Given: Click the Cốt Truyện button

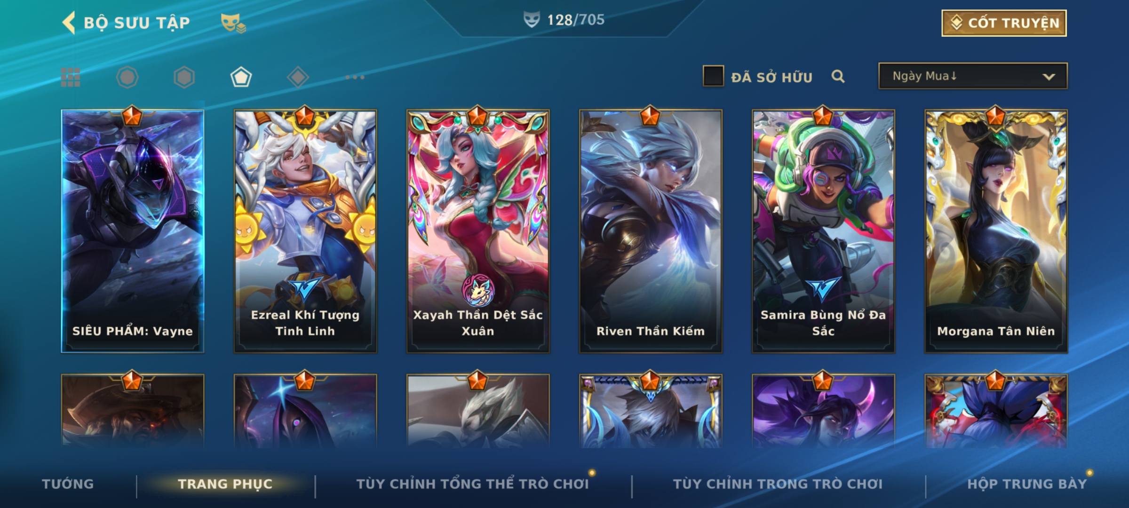Looking at the screenshot, I should [x=1004, y=23].
